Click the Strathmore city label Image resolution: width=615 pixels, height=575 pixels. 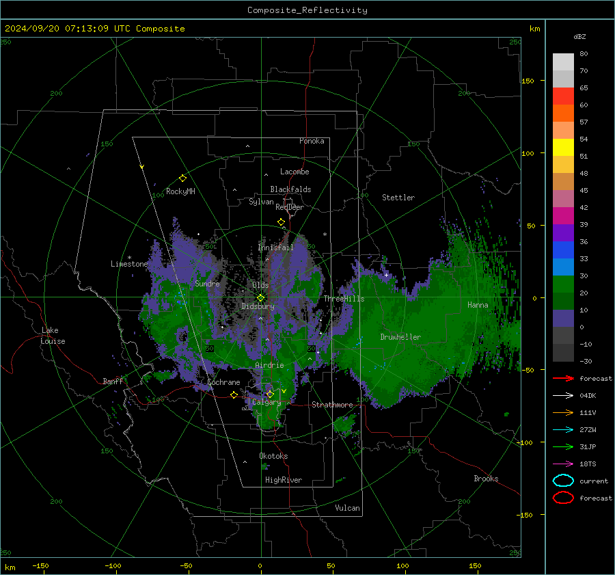point(332,405)
